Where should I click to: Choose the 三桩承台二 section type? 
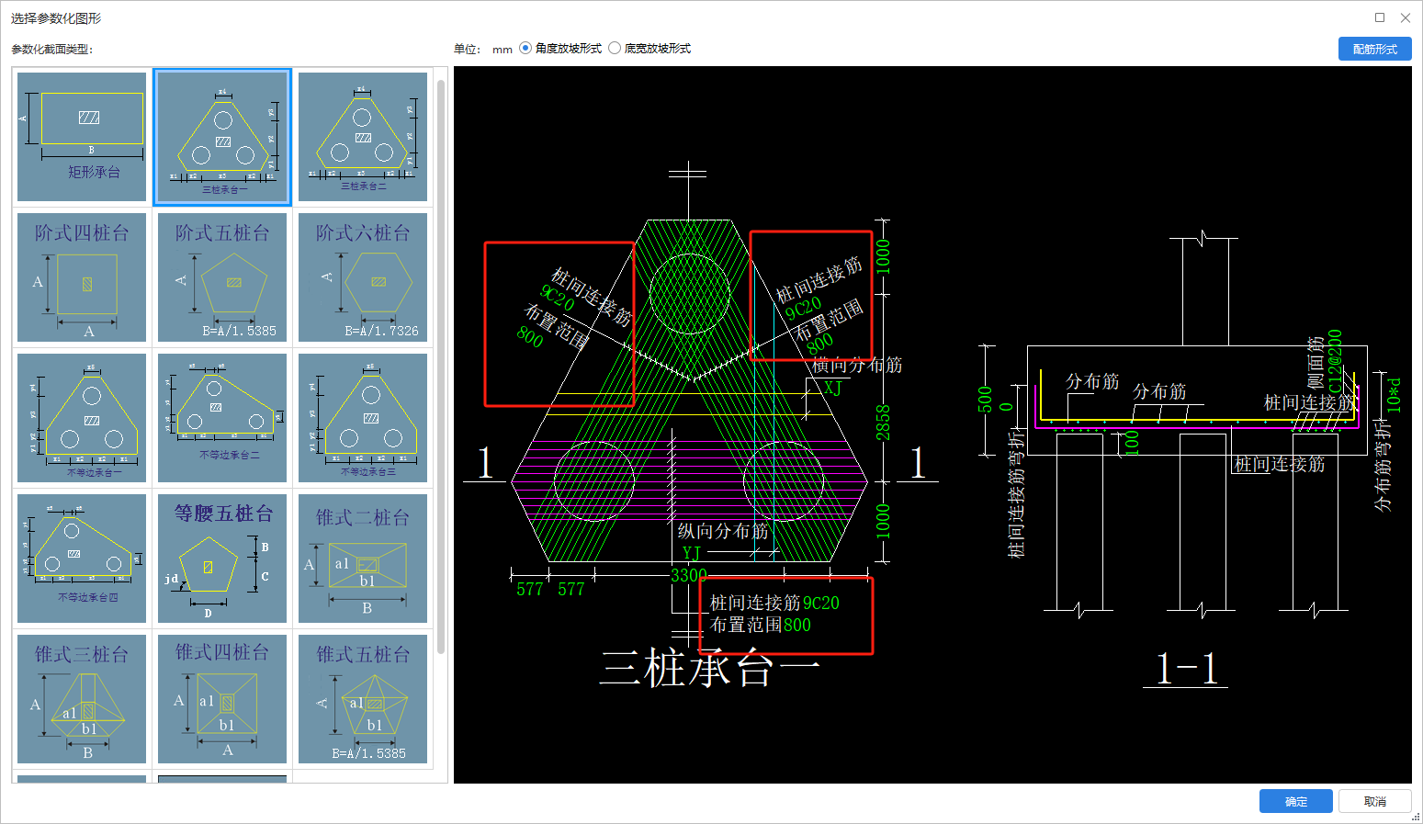(x=363, y=137)
